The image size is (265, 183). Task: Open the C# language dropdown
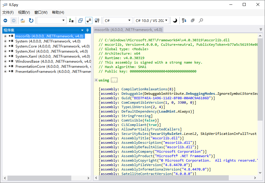[117, 20]
